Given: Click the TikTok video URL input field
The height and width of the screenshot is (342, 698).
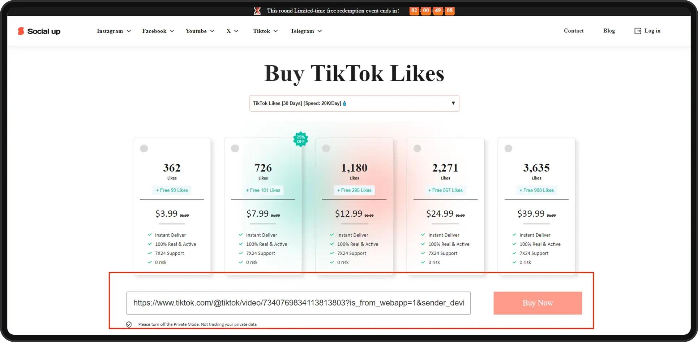Looking at the screenshot, I should click(x=299, y=303).
